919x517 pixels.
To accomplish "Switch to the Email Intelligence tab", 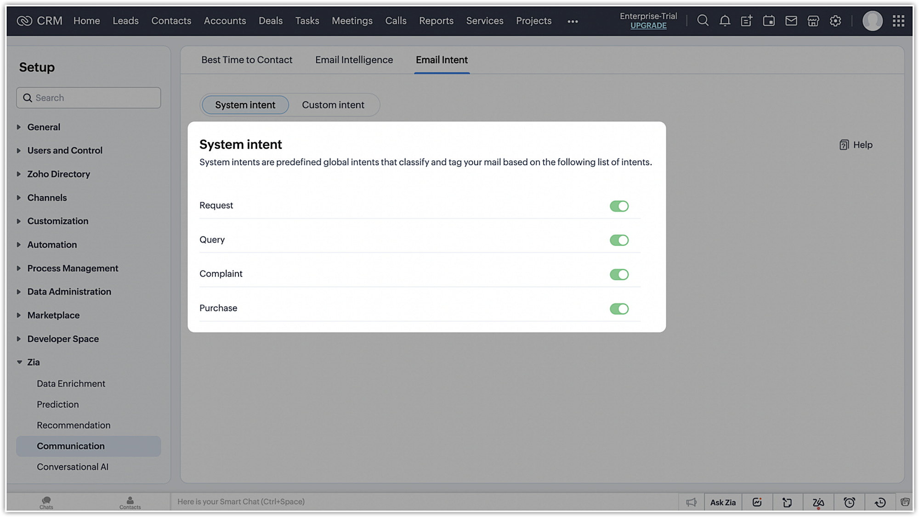I will pyautogui.click(x=354, y=60).
